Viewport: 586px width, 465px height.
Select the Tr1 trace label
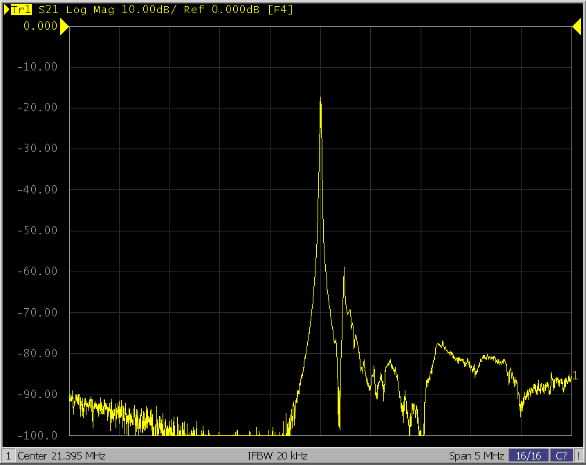[21, 10]
